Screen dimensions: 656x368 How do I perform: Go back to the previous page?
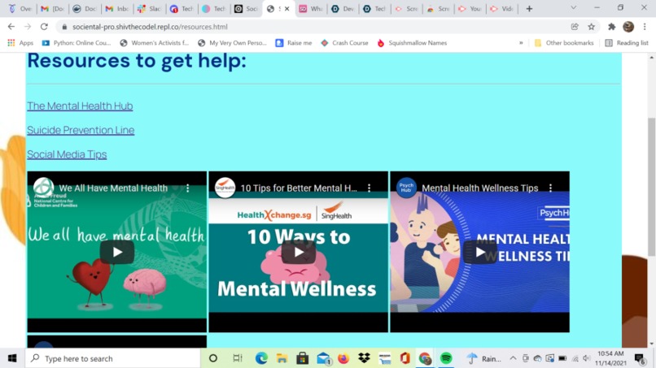(11, 27)
